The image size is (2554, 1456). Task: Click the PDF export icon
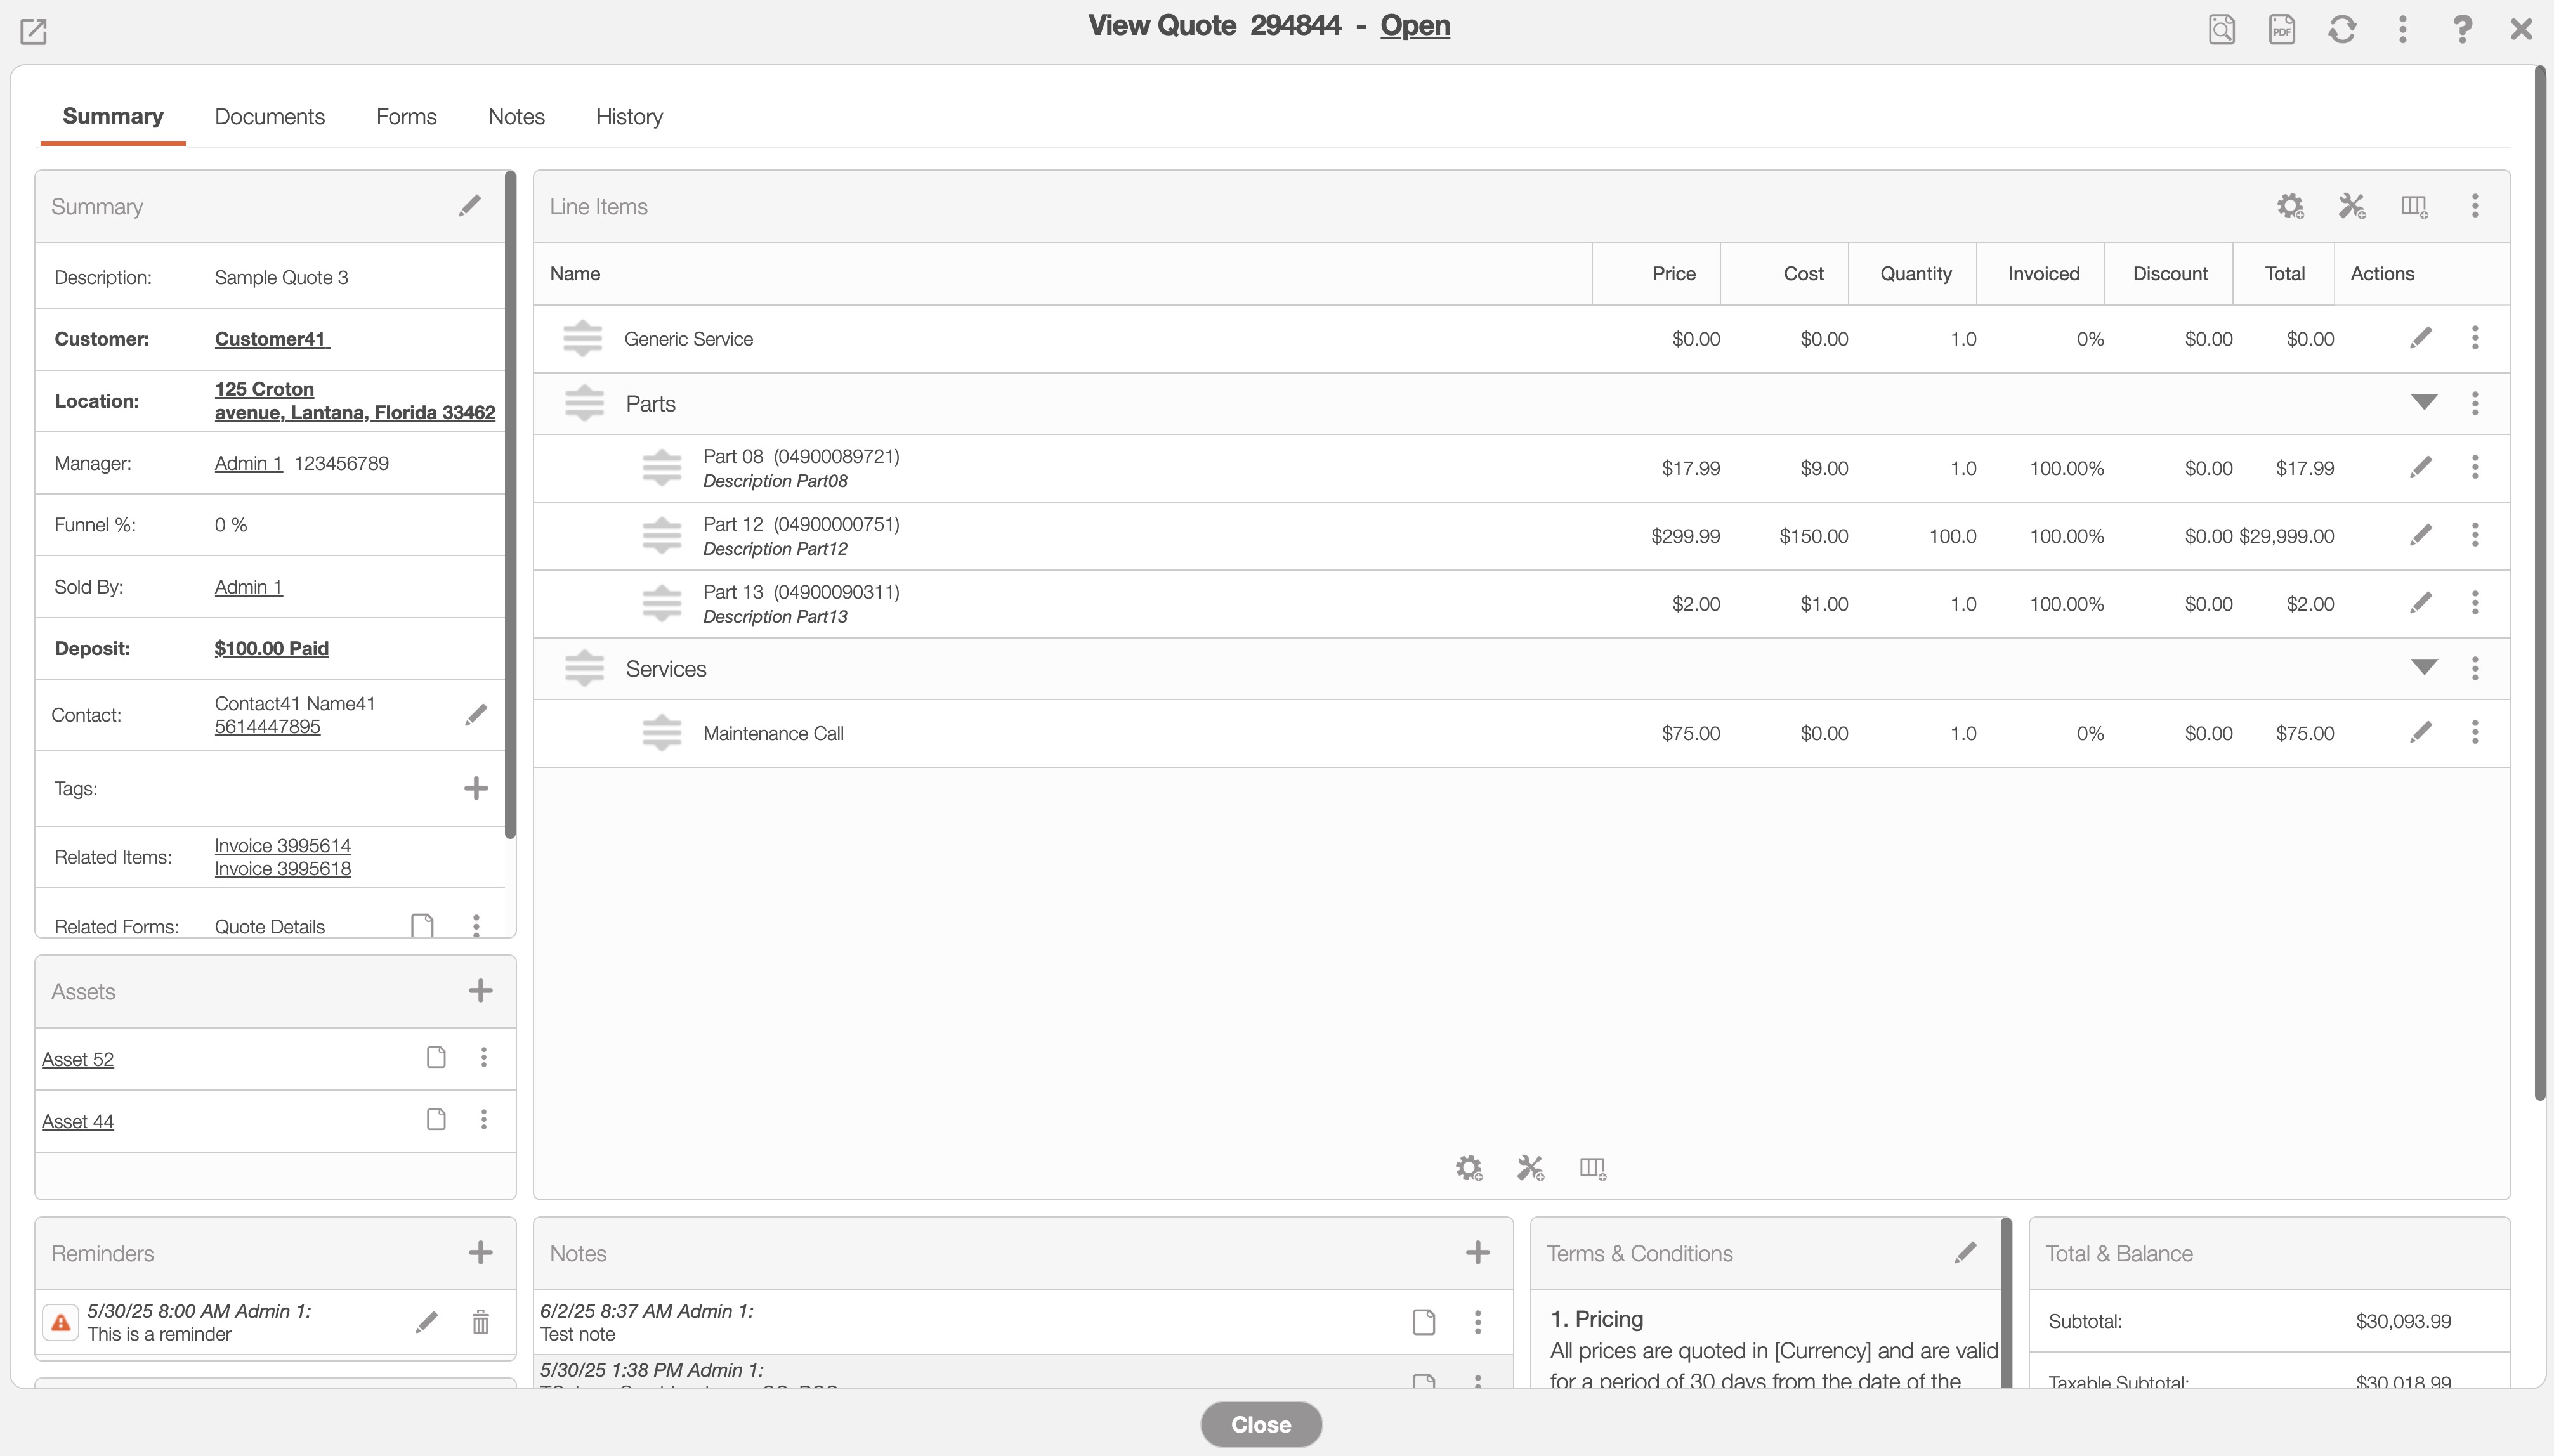(x=2281, y=29)
